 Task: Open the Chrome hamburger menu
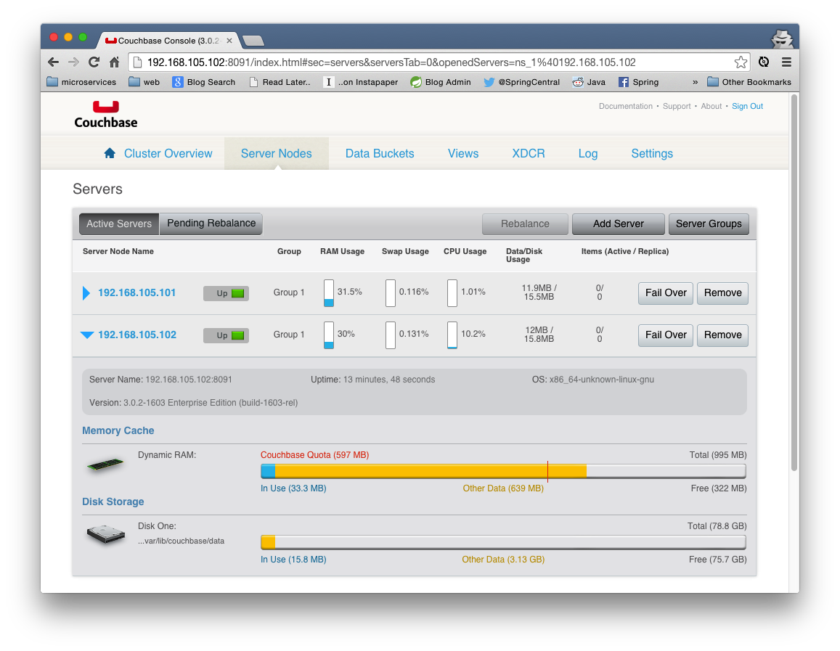point(786,62)
